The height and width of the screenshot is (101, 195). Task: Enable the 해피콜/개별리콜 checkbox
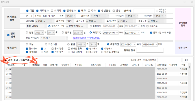(102, 52)
